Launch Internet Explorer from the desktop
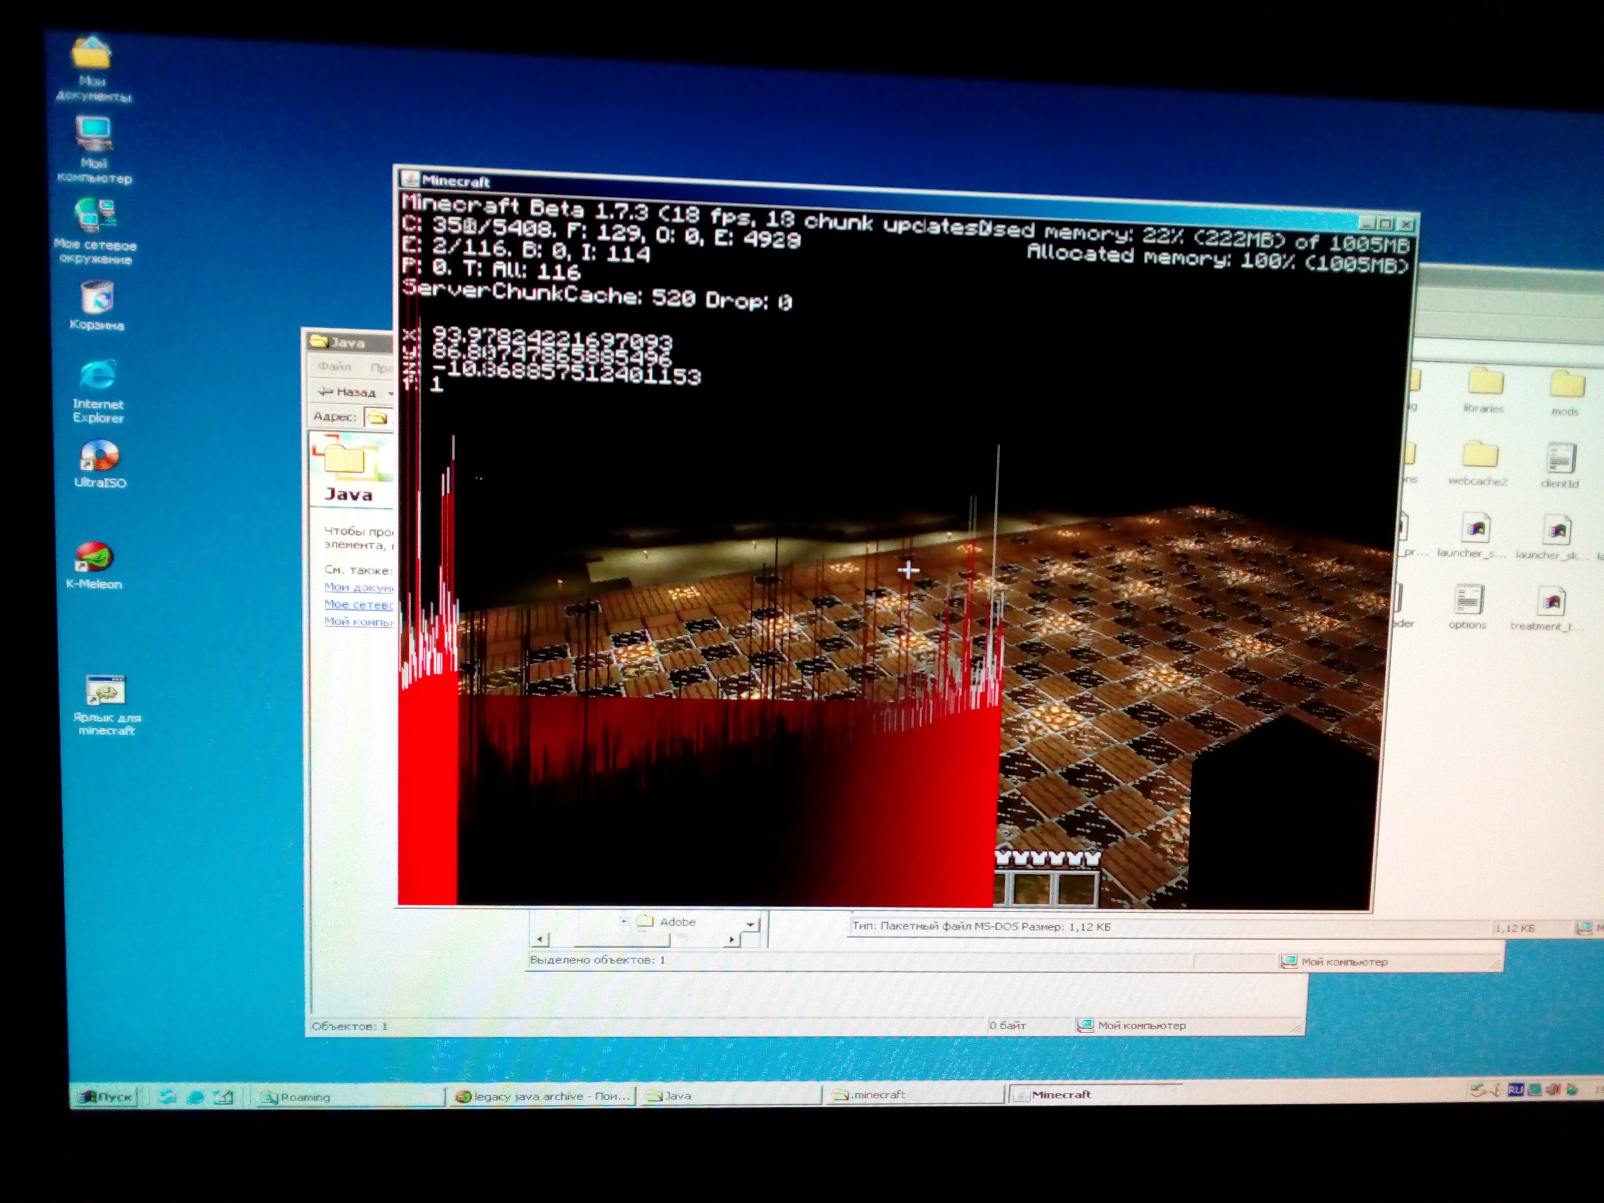The height and width of the screenshot is (1203, 1604). click(x=99, y=391)
